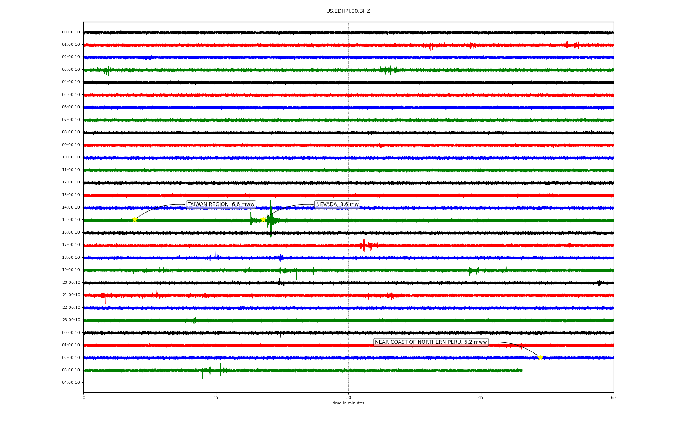Click the 15:00:10 time axis label
This screenshot has height=436, width=697.
[71, 220]
